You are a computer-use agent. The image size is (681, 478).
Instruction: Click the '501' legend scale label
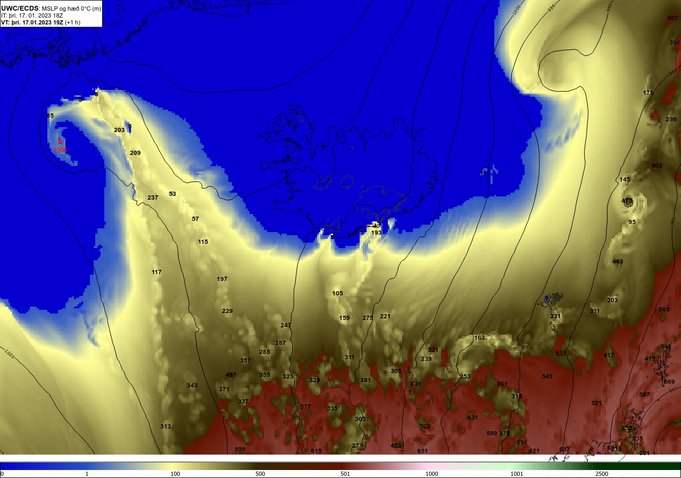pyautogui.click(x=346, y=474)
